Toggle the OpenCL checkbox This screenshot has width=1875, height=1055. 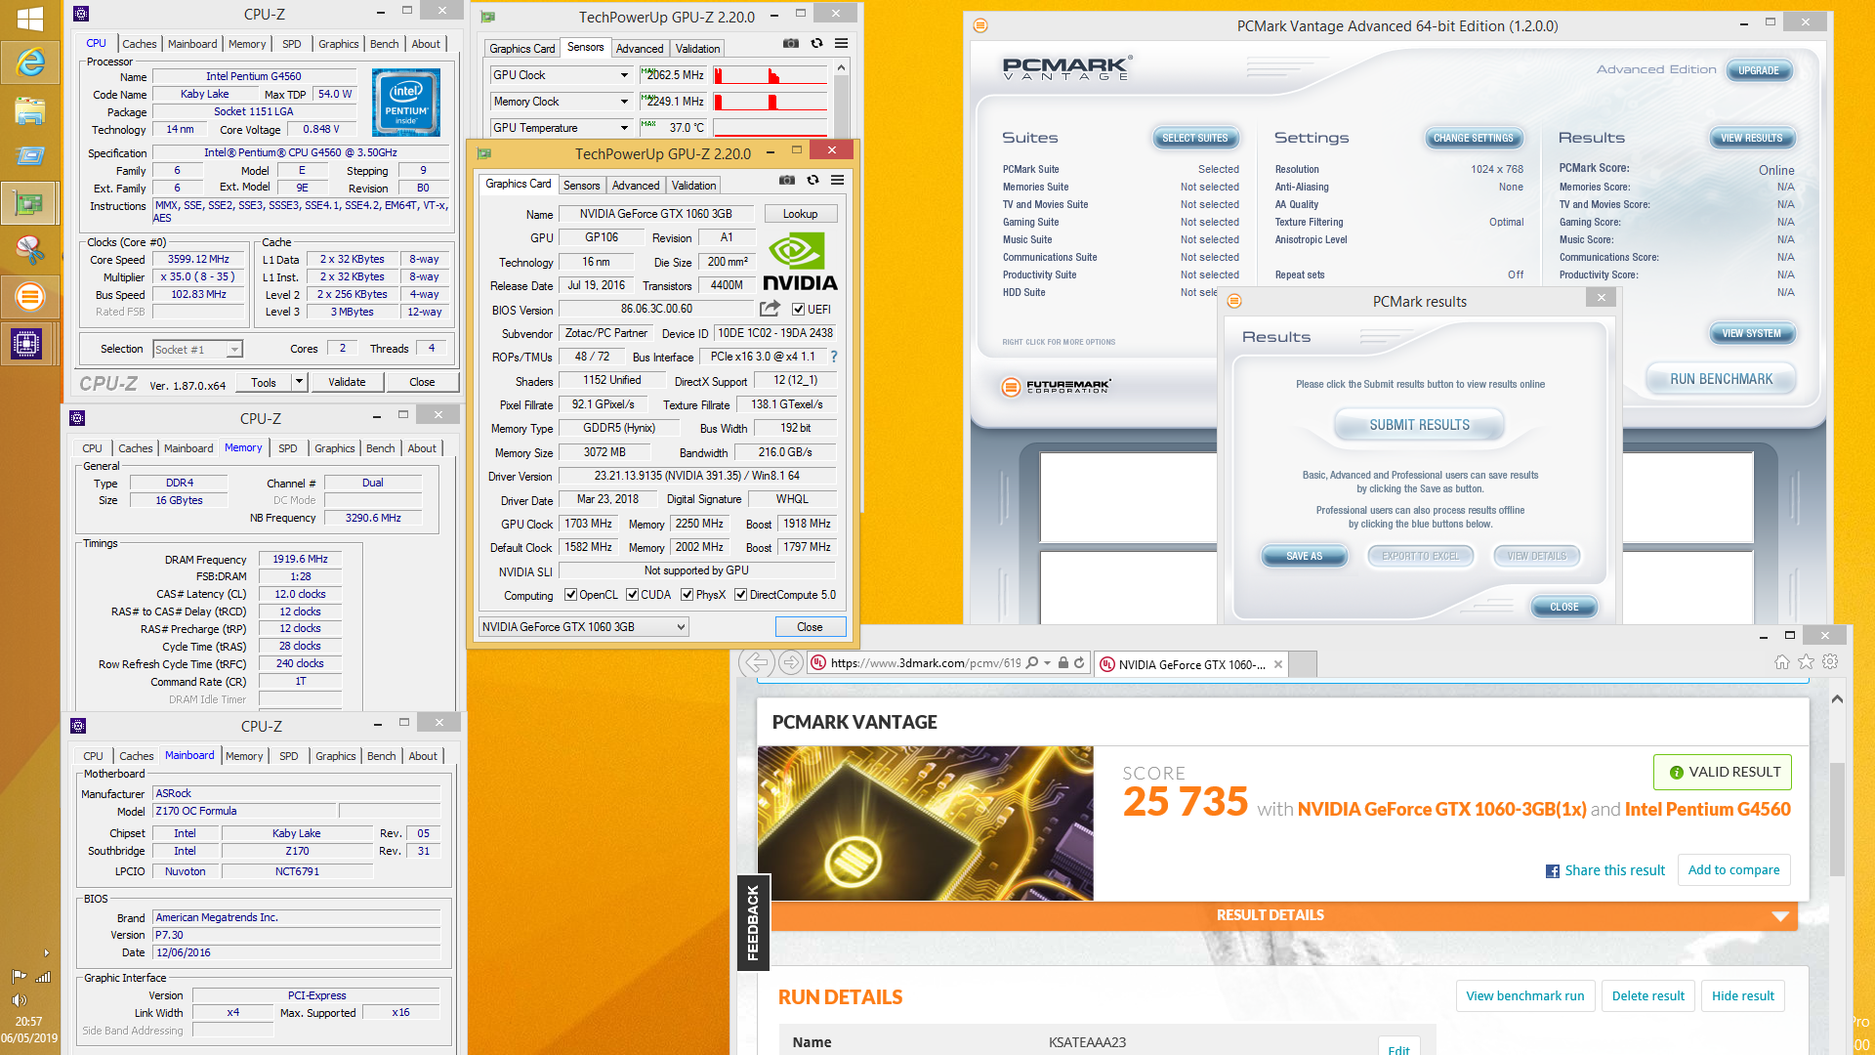(571, 595)
